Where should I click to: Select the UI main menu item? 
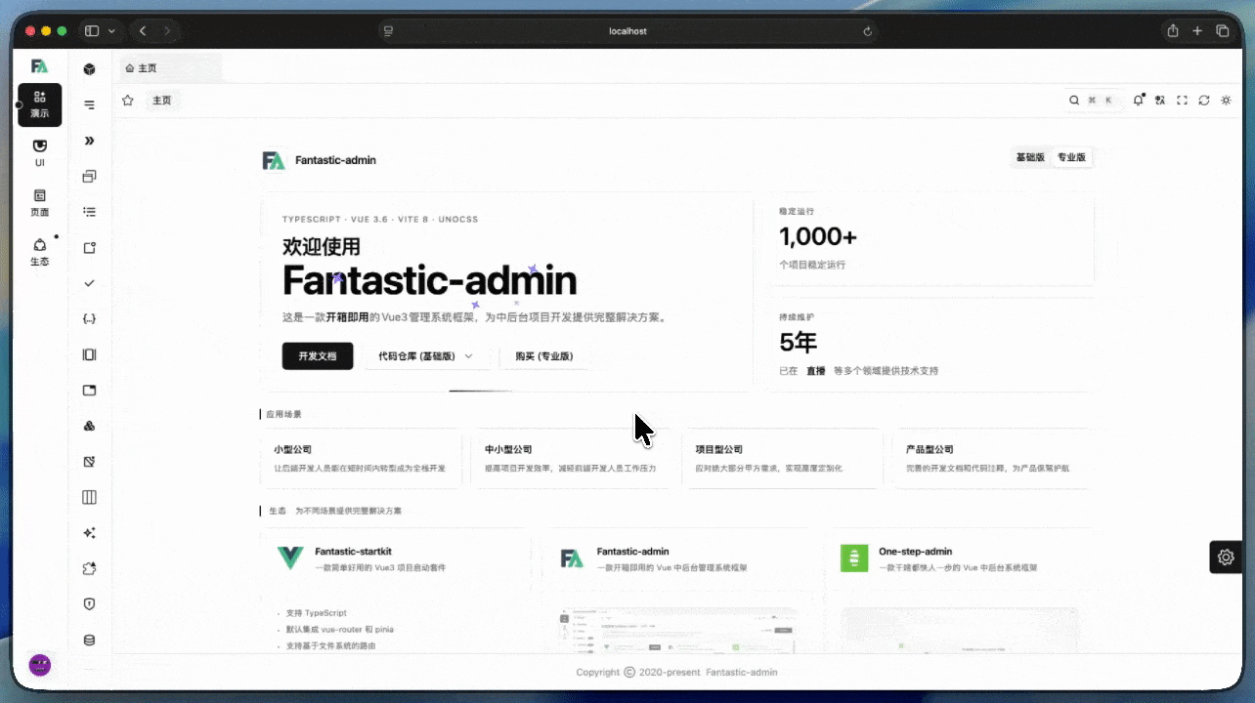pyautogui.click(x=39, y=153)
